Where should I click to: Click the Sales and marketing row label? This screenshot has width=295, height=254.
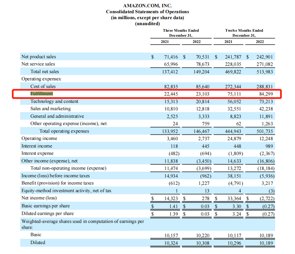(x=50, y=109)
